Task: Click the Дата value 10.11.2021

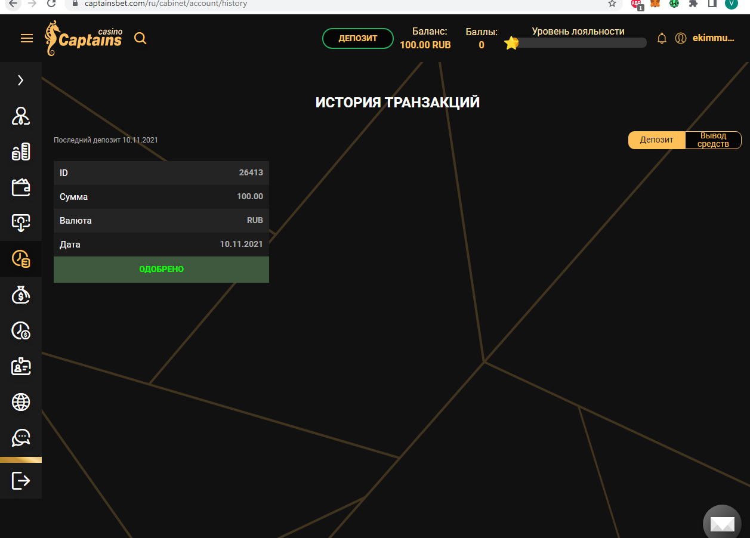Action: point(242,244)
